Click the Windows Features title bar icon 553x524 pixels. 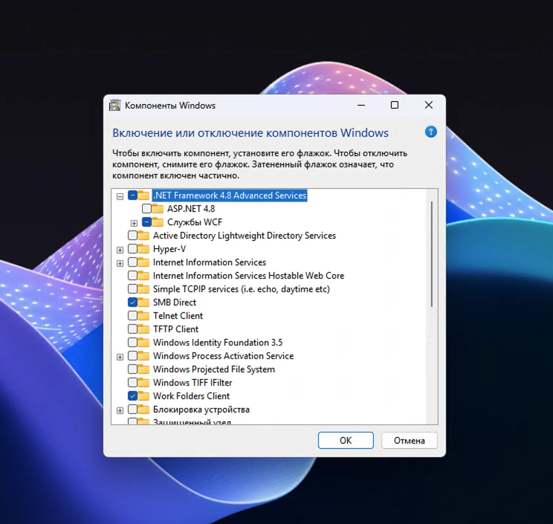coord(115,105)
